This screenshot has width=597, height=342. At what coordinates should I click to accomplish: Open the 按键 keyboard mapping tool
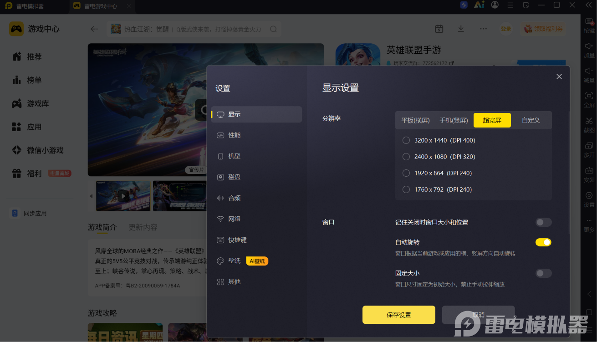tap(589, 25)
